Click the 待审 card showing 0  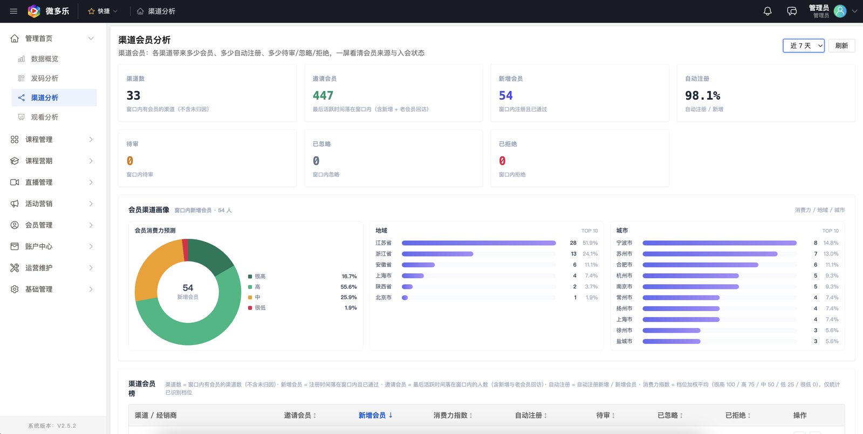point(208,159)
